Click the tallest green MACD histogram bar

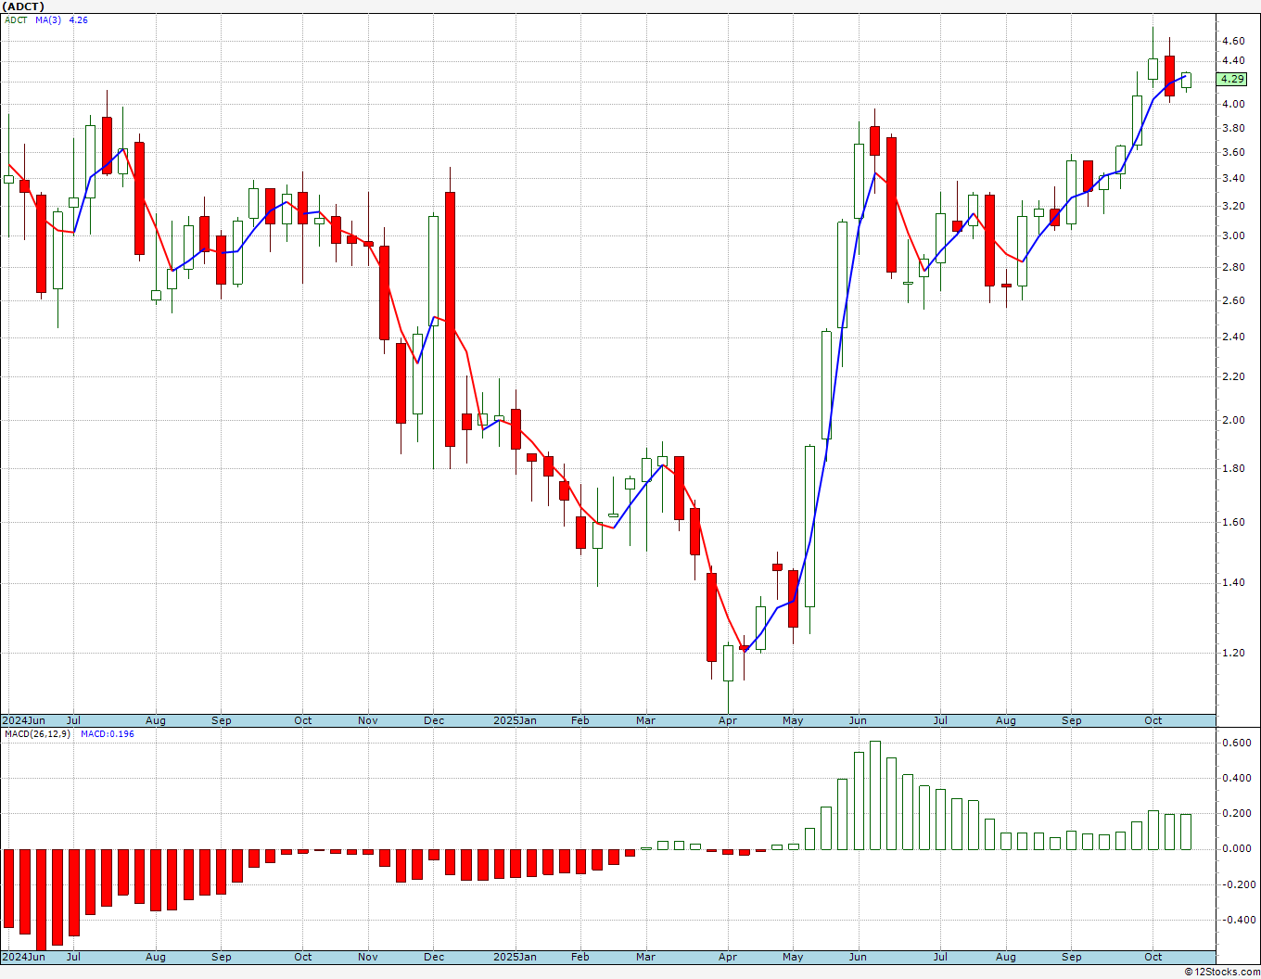[875, 795]
